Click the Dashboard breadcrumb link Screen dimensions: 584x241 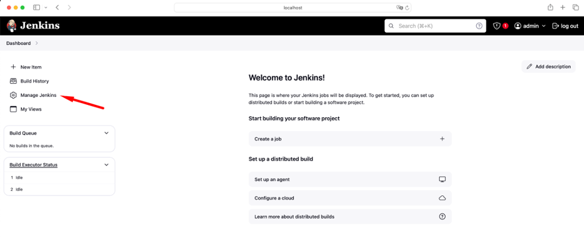[19, 43]
